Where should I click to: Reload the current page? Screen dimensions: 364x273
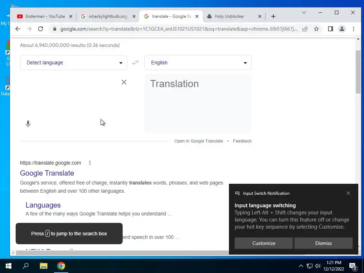[x=41, y=29]
